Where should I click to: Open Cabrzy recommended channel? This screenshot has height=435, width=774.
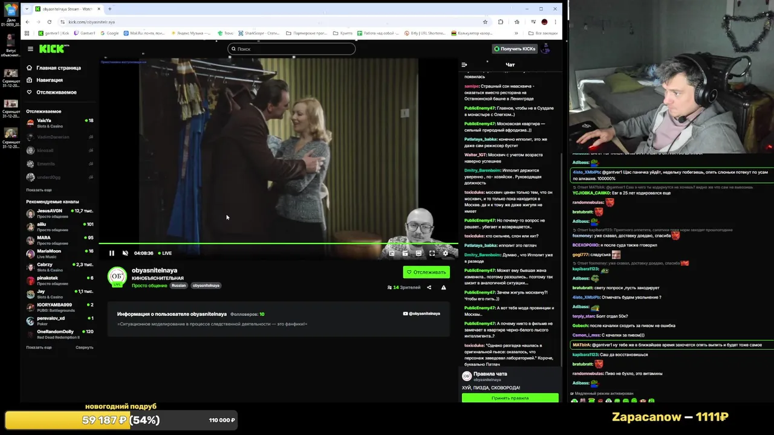(x=60, y=267)
